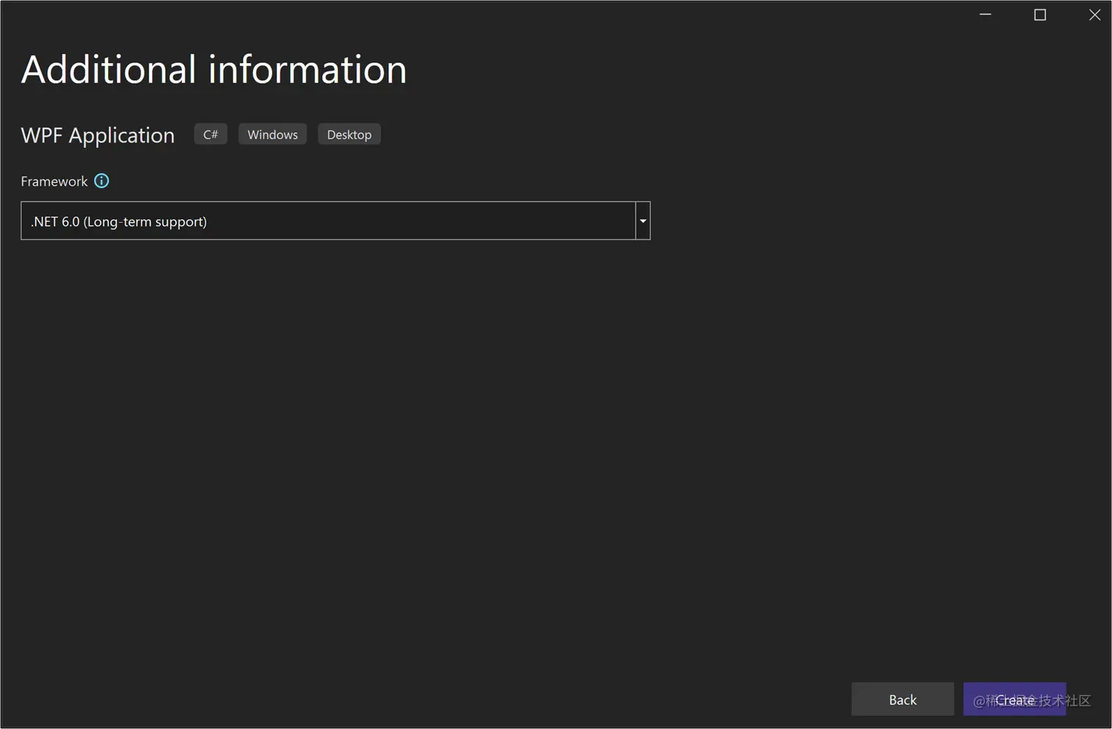Click the C# tag
The width and height of the screenshot is (1112, 729).
click(x=210, y=135)
